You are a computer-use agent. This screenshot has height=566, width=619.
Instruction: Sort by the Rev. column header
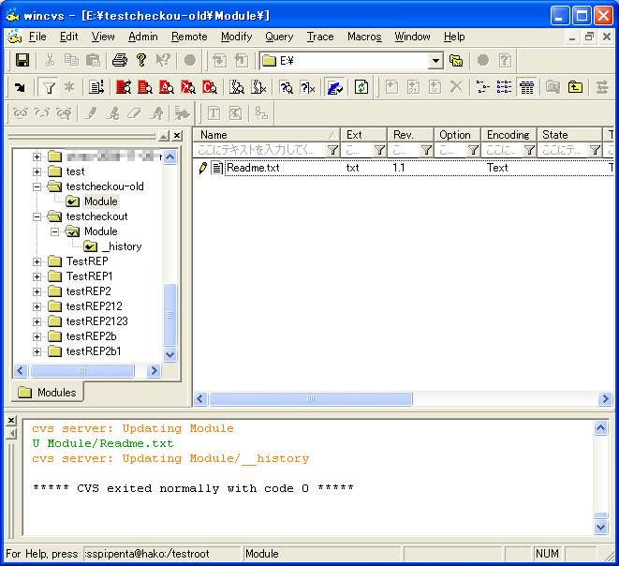click(410, 135)
